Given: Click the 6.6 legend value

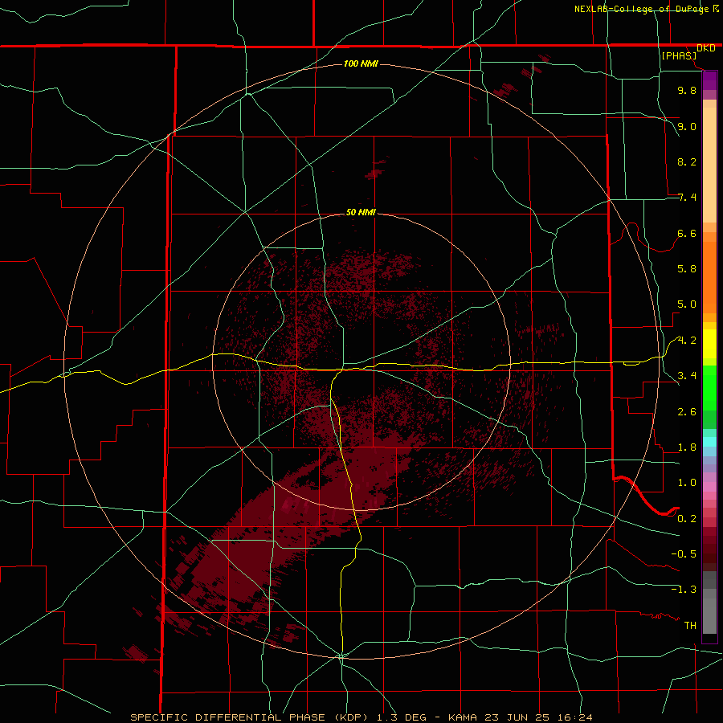Looking at the screenshot, I should point(687,233).
